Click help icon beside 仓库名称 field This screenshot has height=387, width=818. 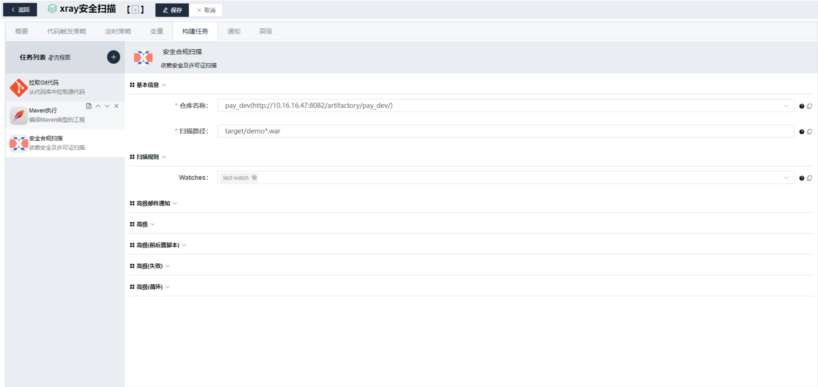click(x=801, y=106)
